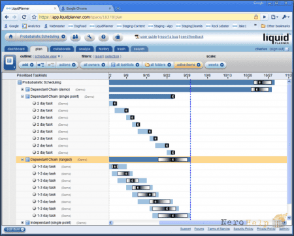Bookmark this page with star icon
The image size is (294, 236).
(x=34, y=17)
